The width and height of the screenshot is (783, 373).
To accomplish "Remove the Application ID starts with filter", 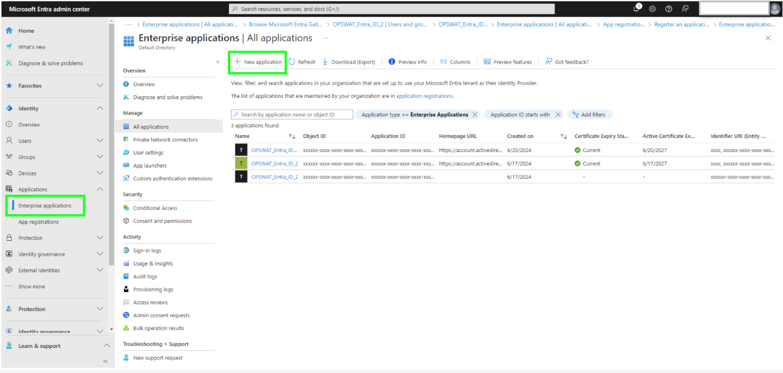I will click(558, 114).
